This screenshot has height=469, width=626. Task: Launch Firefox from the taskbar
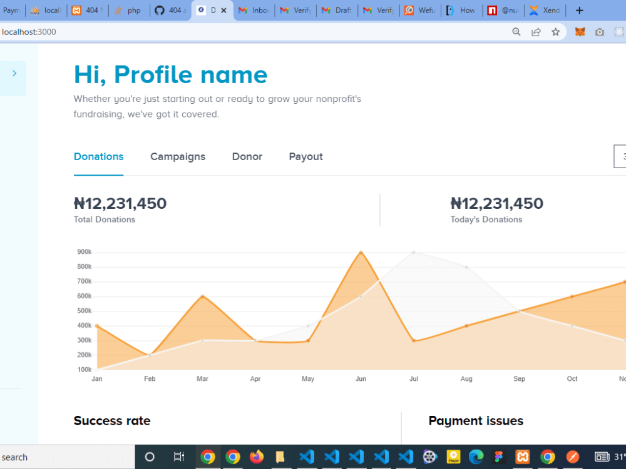(x=257, y=457)
